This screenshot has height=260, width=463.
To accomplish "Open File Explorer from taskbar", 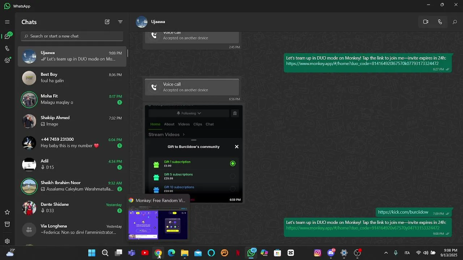I will (185, 253).
